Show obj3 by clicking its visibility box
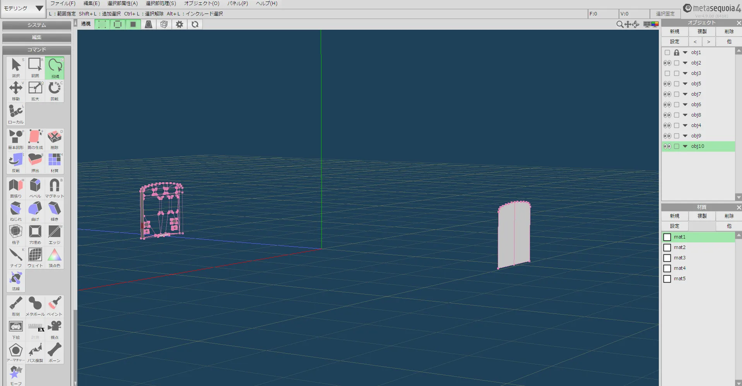Screen dimensions: 742x386 [x=667, y=73]
